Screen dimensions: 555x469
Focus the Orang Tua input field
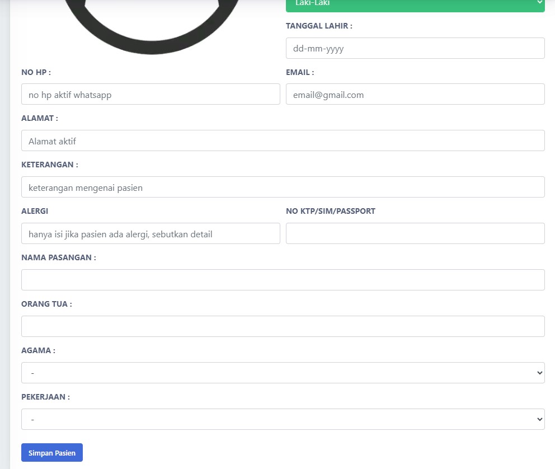click(283, 326)
